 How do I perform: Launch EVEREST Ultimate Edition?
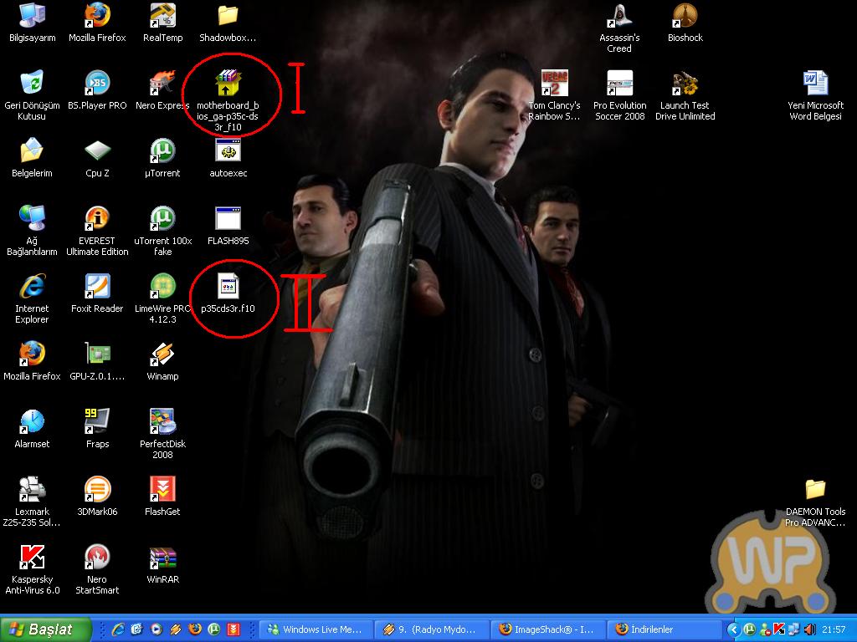pyautogui.click(x=97, y=231)
